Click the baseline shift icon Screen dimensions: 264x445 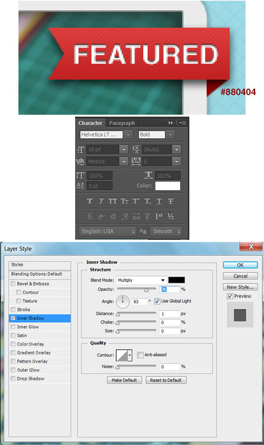[80, 186]
